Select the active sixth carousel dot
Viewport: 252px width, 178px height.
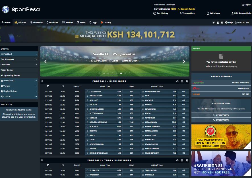click(x=121, y=73)
